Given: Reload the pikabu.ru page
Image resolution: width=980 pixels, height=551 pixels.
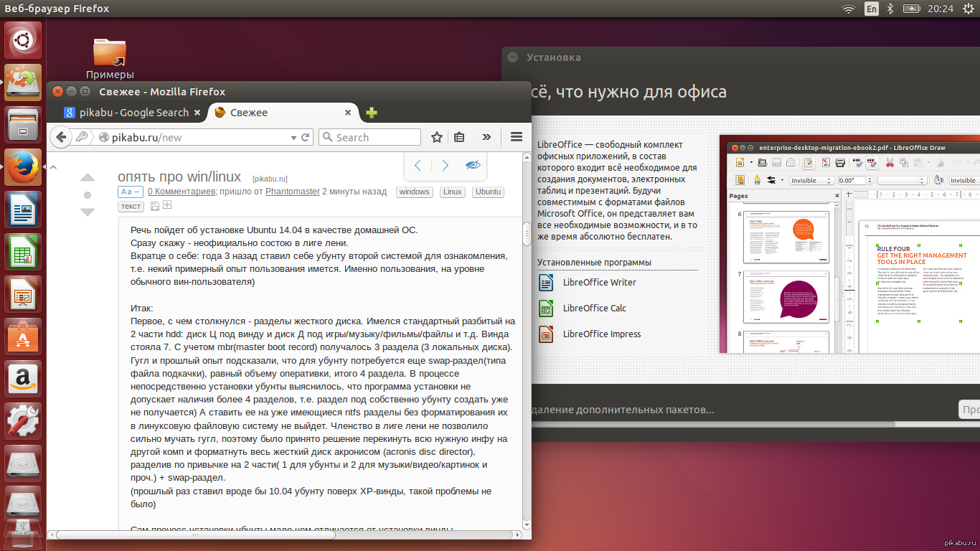Looking at the screenshot, I should pos(306,137).
